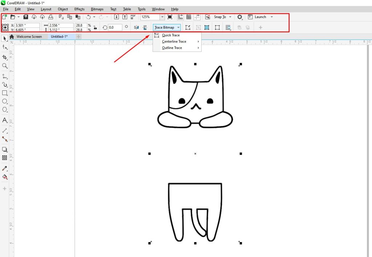Create a new document with New icon
372x257 pixels.
point(4,17)
